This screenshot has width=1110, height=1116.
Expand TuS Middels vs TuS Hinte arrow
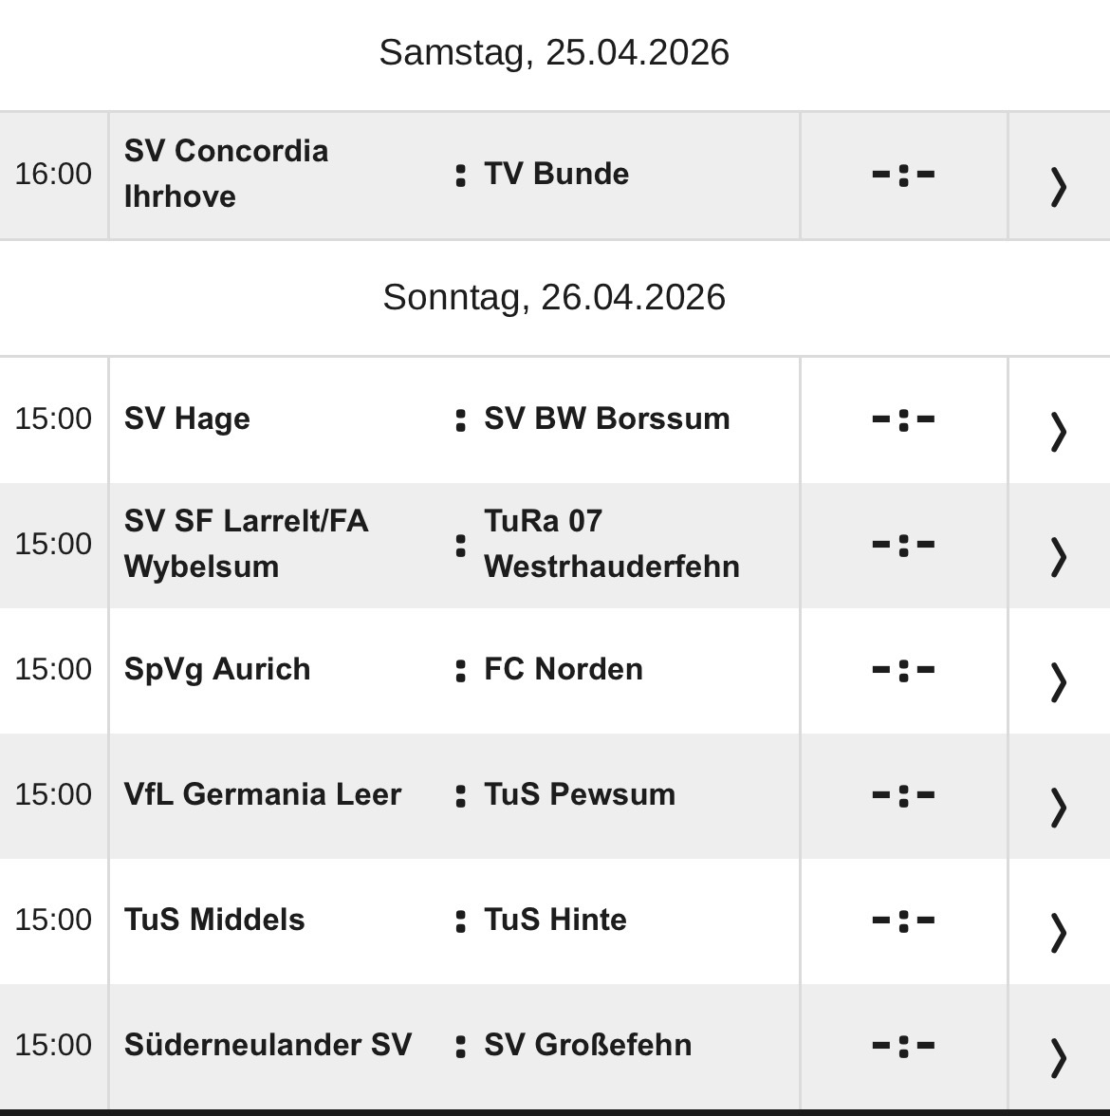[x=1058, y=931]
